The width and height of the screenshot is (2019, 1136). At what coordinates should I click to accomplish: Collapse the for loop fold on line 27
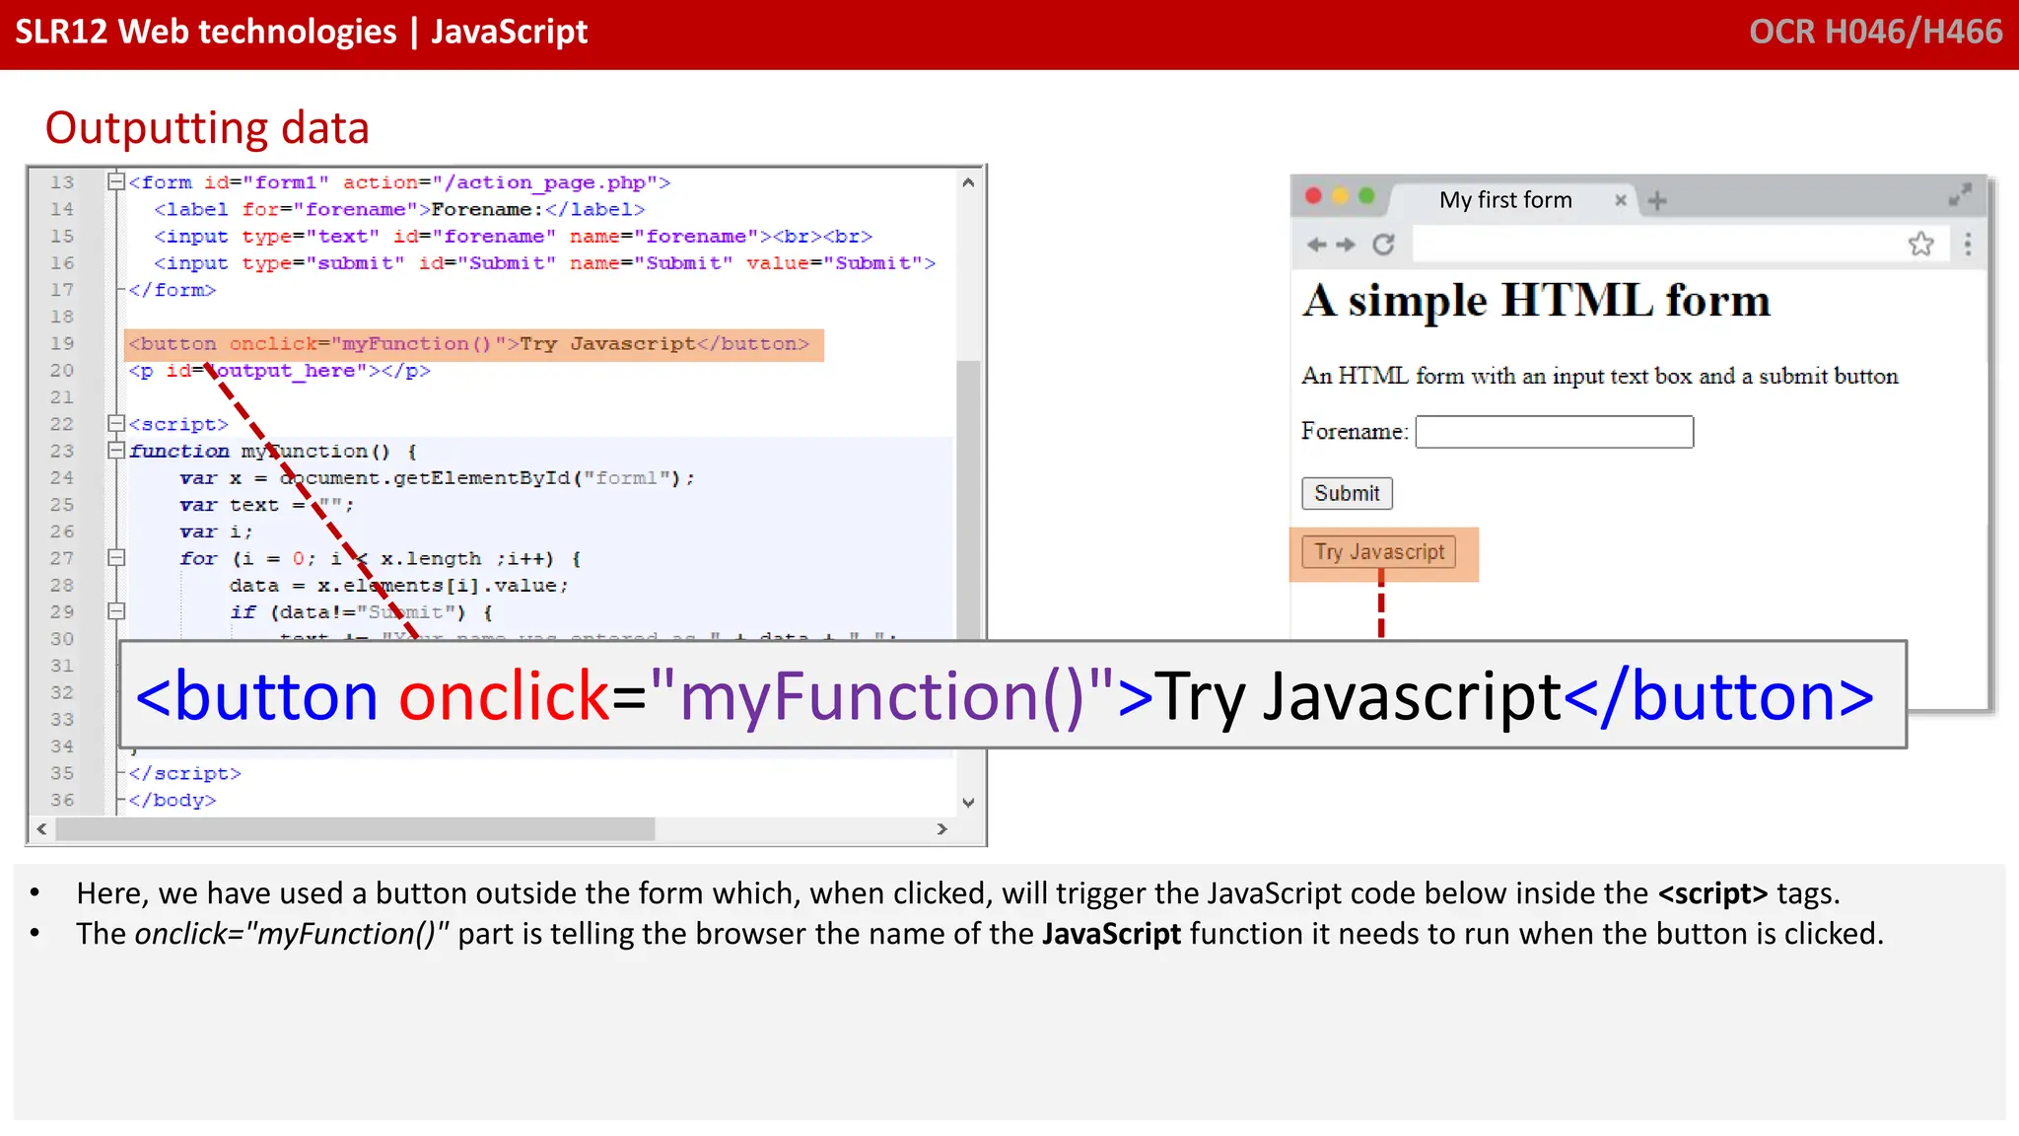pos(116,557)
